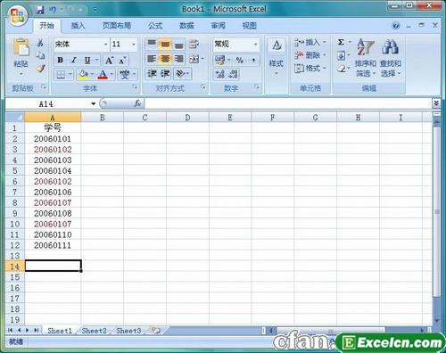This screenshot has height=353, width=446.
Task: Click the Fill down icon
Action: 341,55
